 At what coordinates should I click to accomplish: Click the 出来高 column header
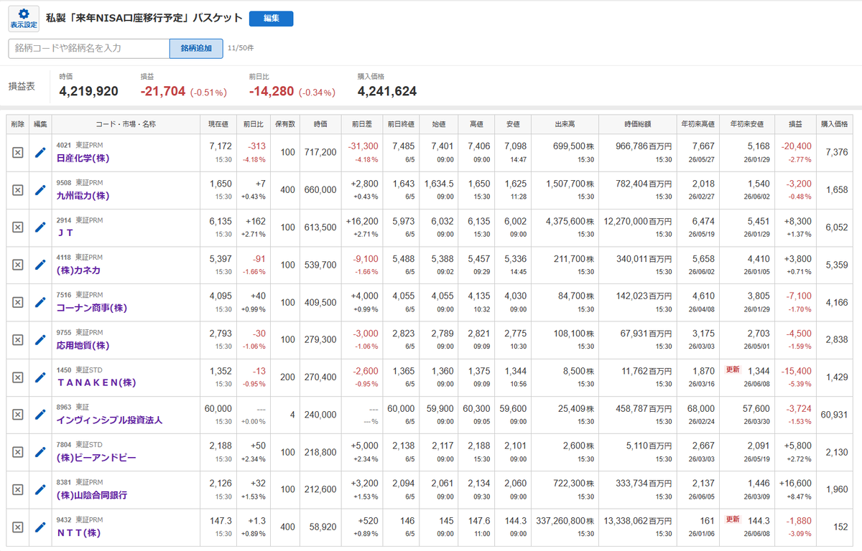point(563,124)
